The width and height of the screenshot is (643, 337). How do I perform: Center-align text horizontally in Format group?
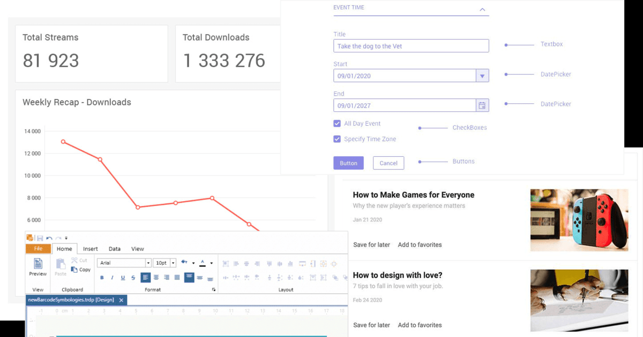[156, 278]
